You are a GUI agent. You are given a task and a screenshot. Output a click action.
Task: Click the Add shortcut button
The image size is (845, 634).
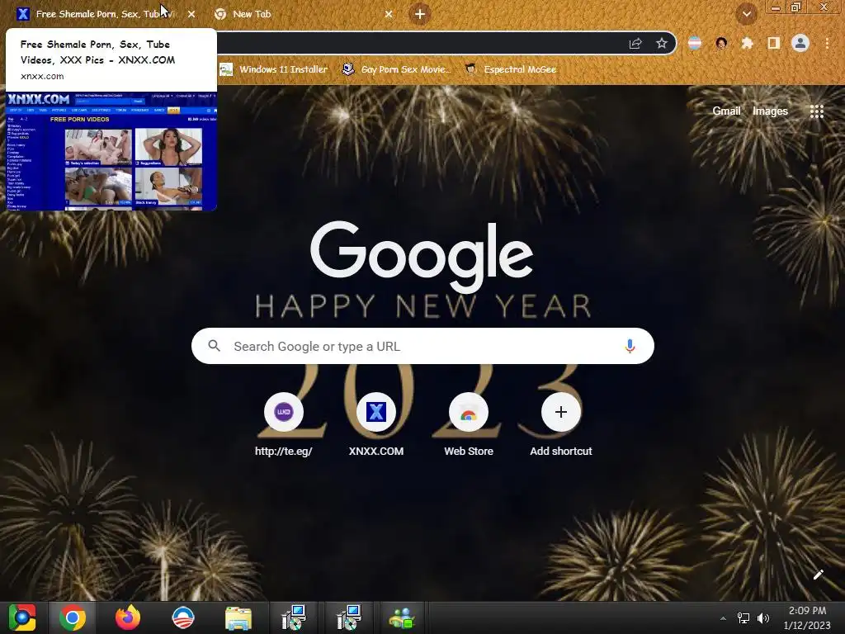coord(561,425)
